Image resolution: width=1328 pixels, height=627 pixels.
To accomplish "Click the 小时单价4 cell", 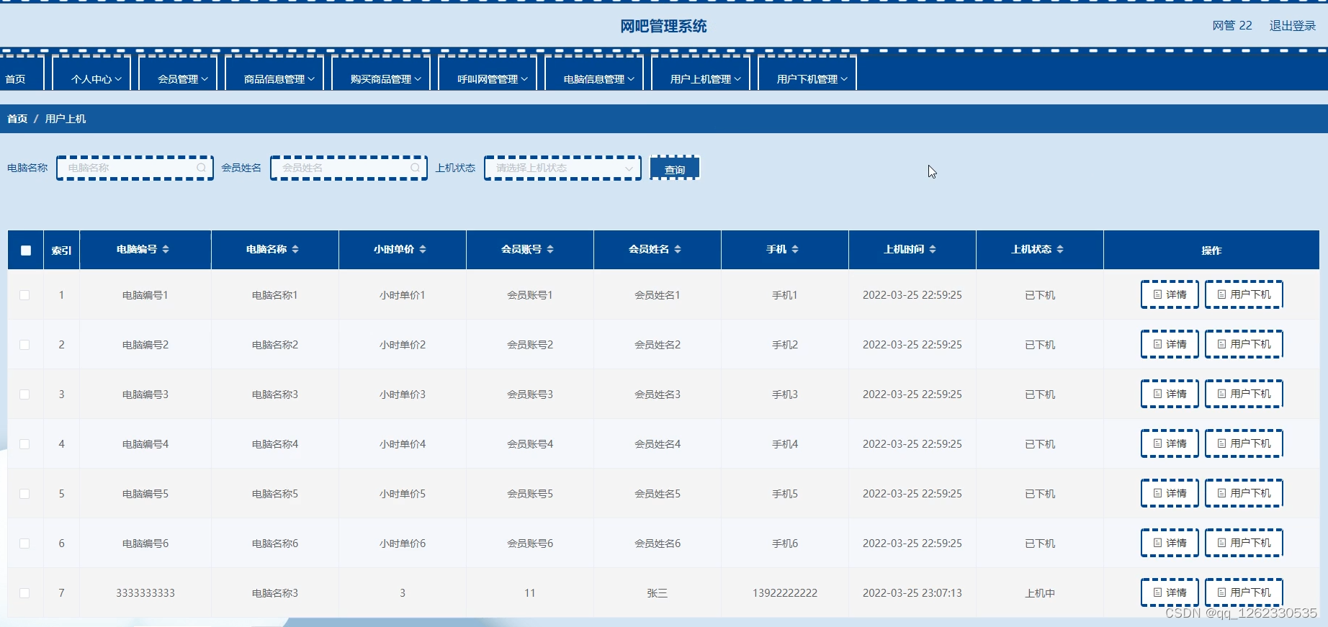I will tap(403, 444).
